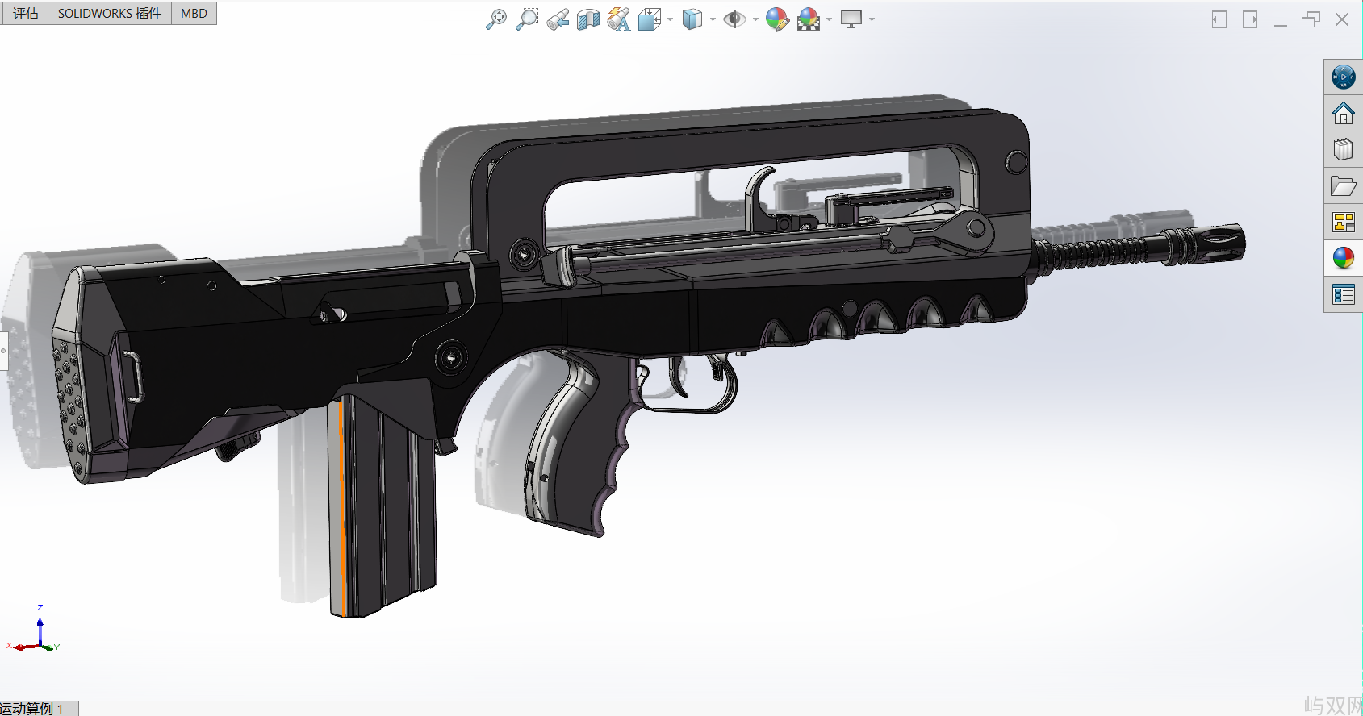Viewport: 1363px width, 716px height.
Task: Activate the Zoom to Area tool
Action: (x=527, y=19)
